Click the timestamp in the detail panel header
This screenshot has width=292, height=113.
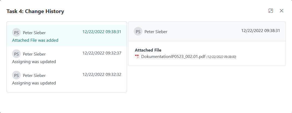(x=261, y=31)
